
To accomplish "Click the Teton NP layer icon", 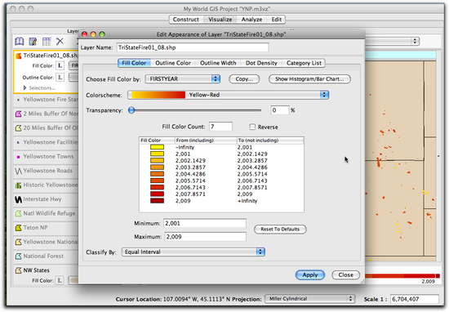I will [x=18, y=228].
